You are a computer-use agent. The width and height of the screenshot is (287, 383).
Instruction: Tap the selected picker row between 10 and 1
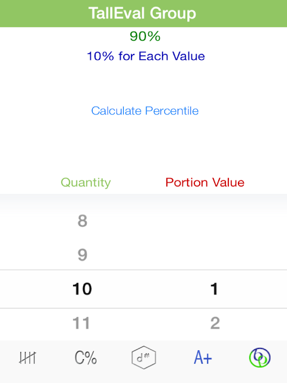[143, 289]
